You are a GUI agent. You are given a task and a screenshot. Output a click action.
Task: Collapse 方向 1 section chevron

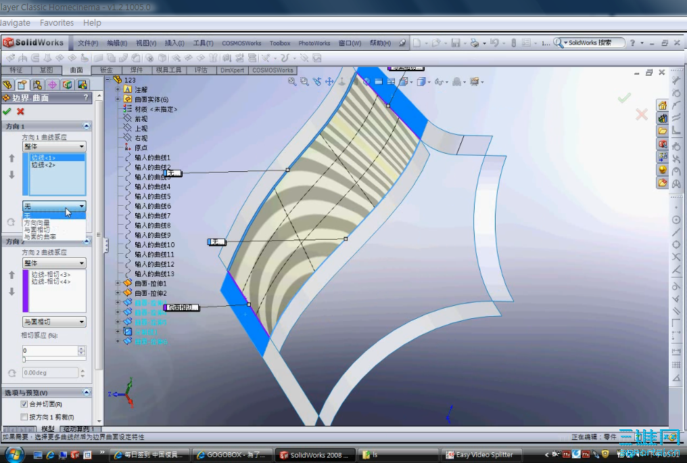(87, 126)
